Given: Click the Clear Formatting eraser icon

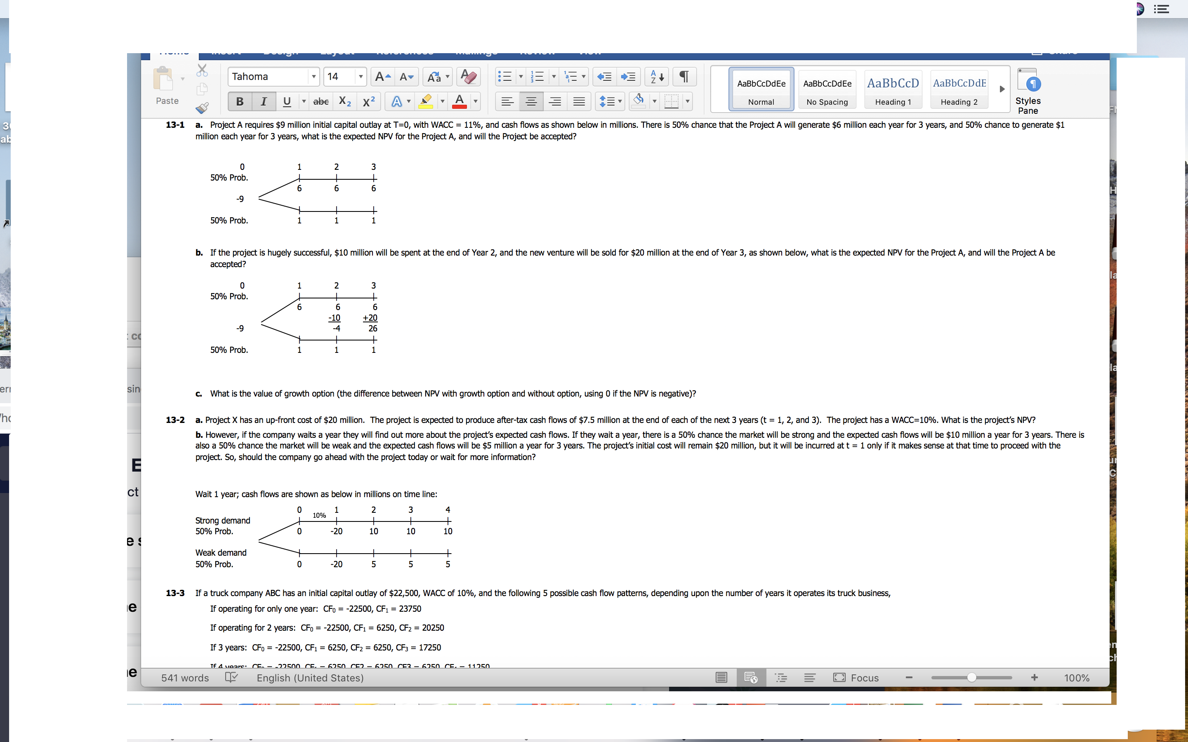Looking at the screenshot, I should point(468,77).
